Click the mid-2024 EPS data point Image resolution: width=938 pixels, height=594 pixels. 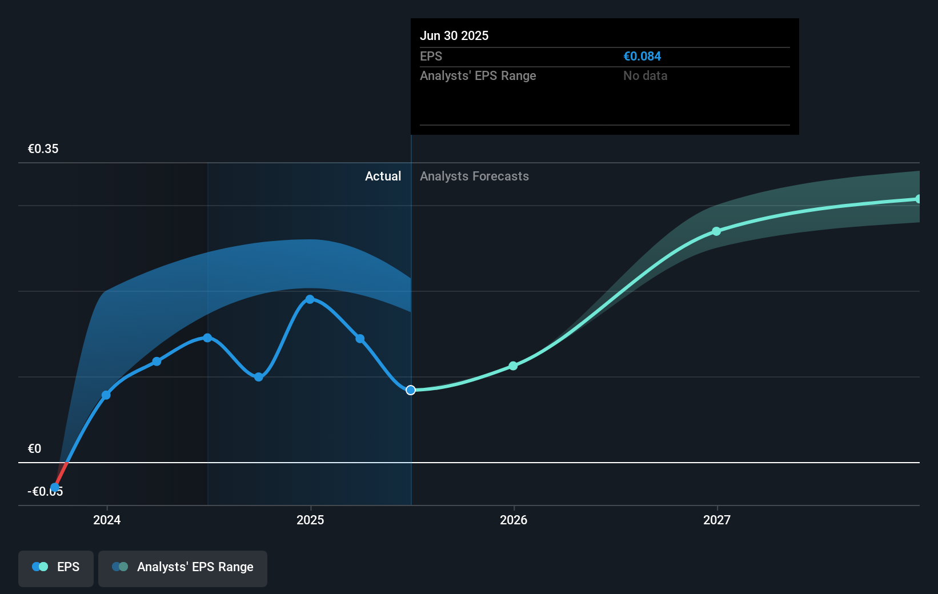207,338
